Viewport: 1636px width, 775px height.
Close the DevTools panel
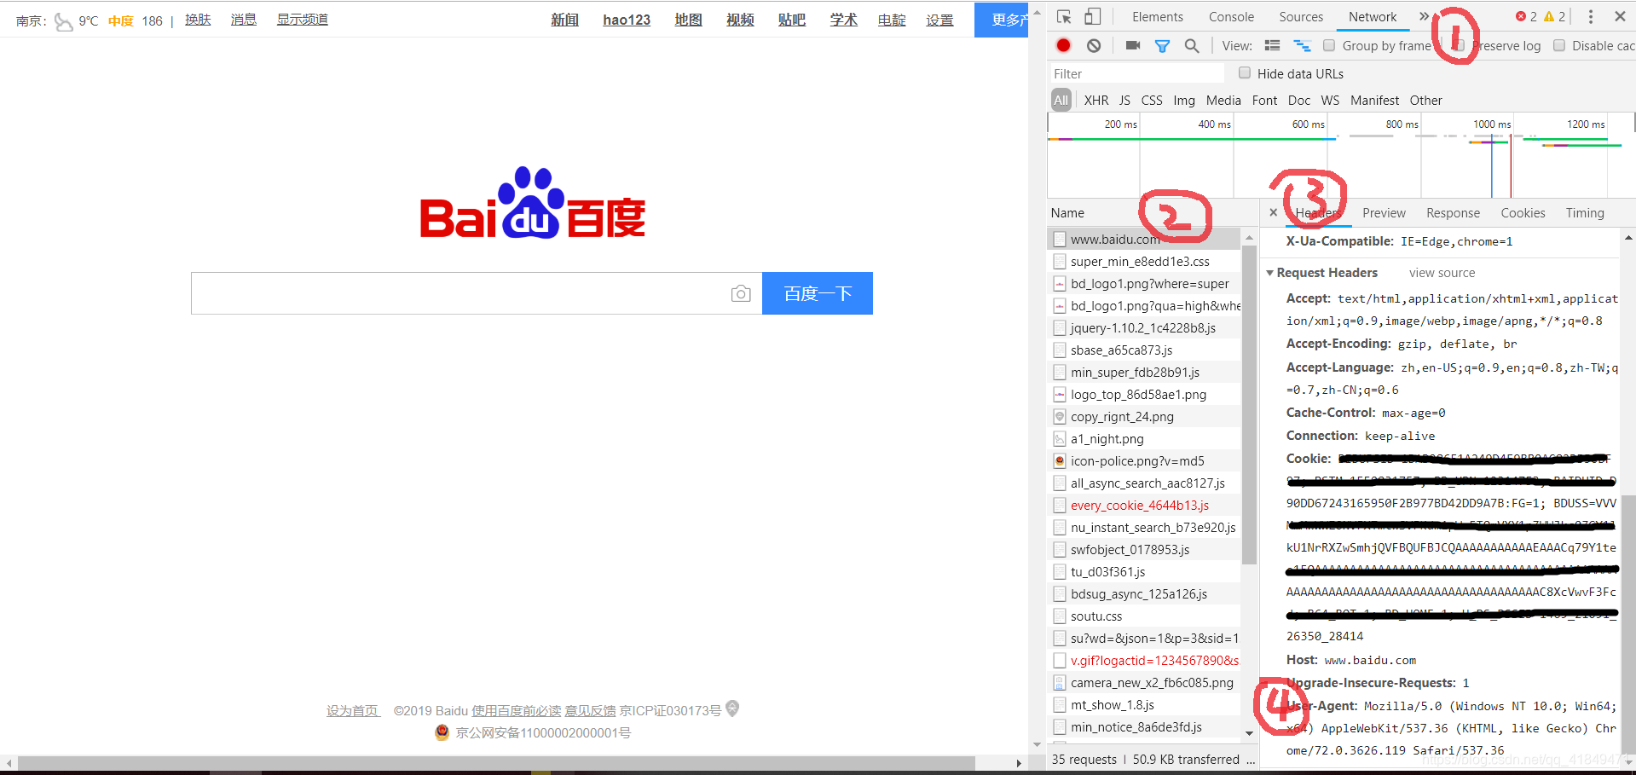[x=1620, y=16]
